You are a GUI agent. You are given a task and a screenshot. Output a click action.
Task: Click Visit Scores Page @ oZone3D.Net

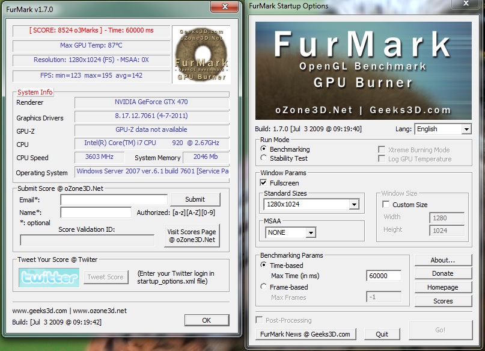point(192,236)
